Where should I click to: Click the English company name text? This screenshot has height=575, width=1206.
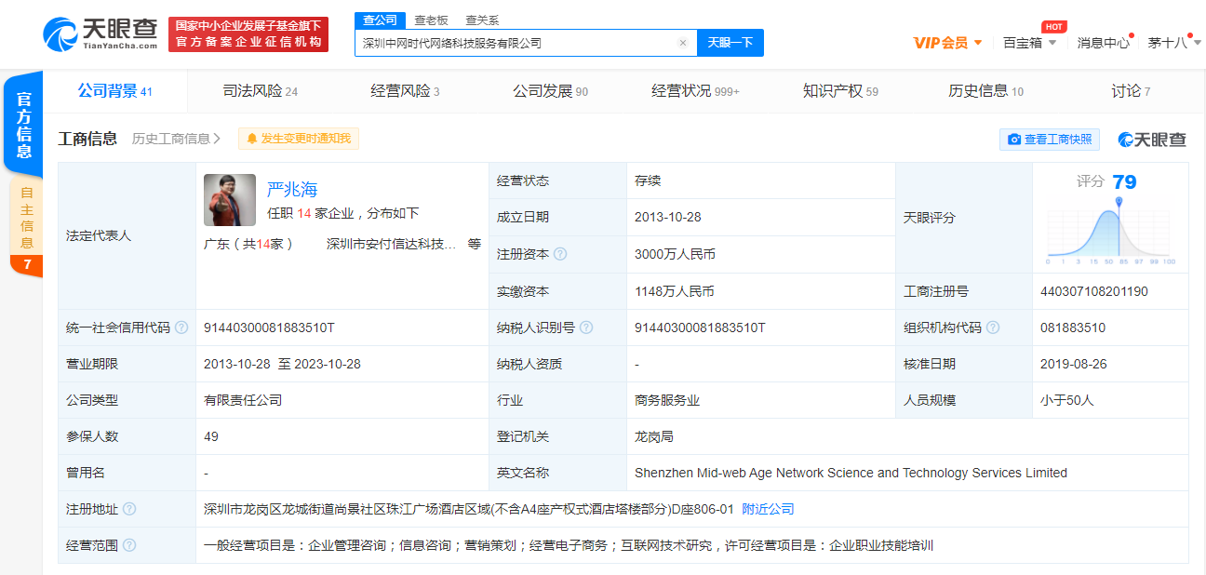click(x=851, y=473)
